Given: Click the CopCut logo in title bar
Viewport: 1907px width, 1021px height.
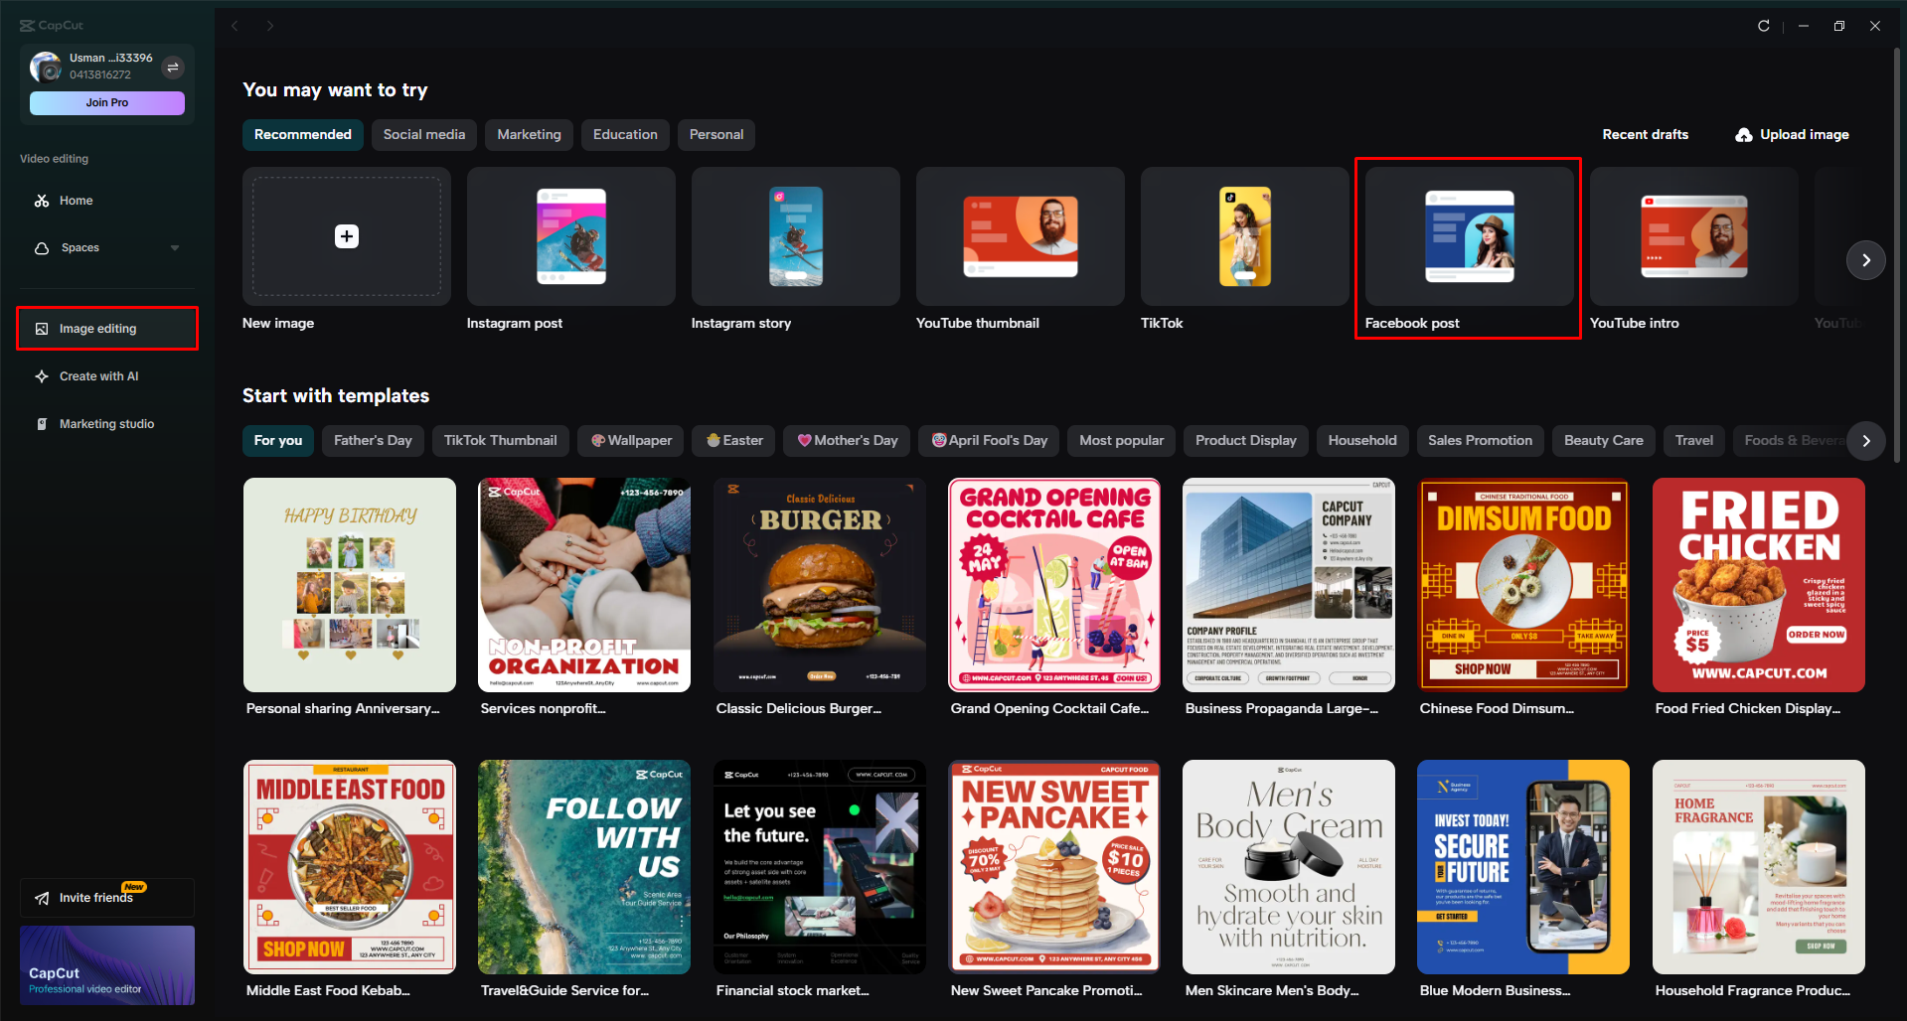Looking at the screenshot, I should click(x=52, y=26).
